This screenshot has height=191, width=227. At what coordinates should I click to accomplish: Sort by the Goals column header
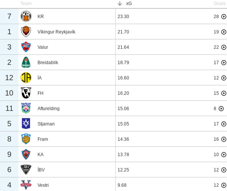pos(219,4)
